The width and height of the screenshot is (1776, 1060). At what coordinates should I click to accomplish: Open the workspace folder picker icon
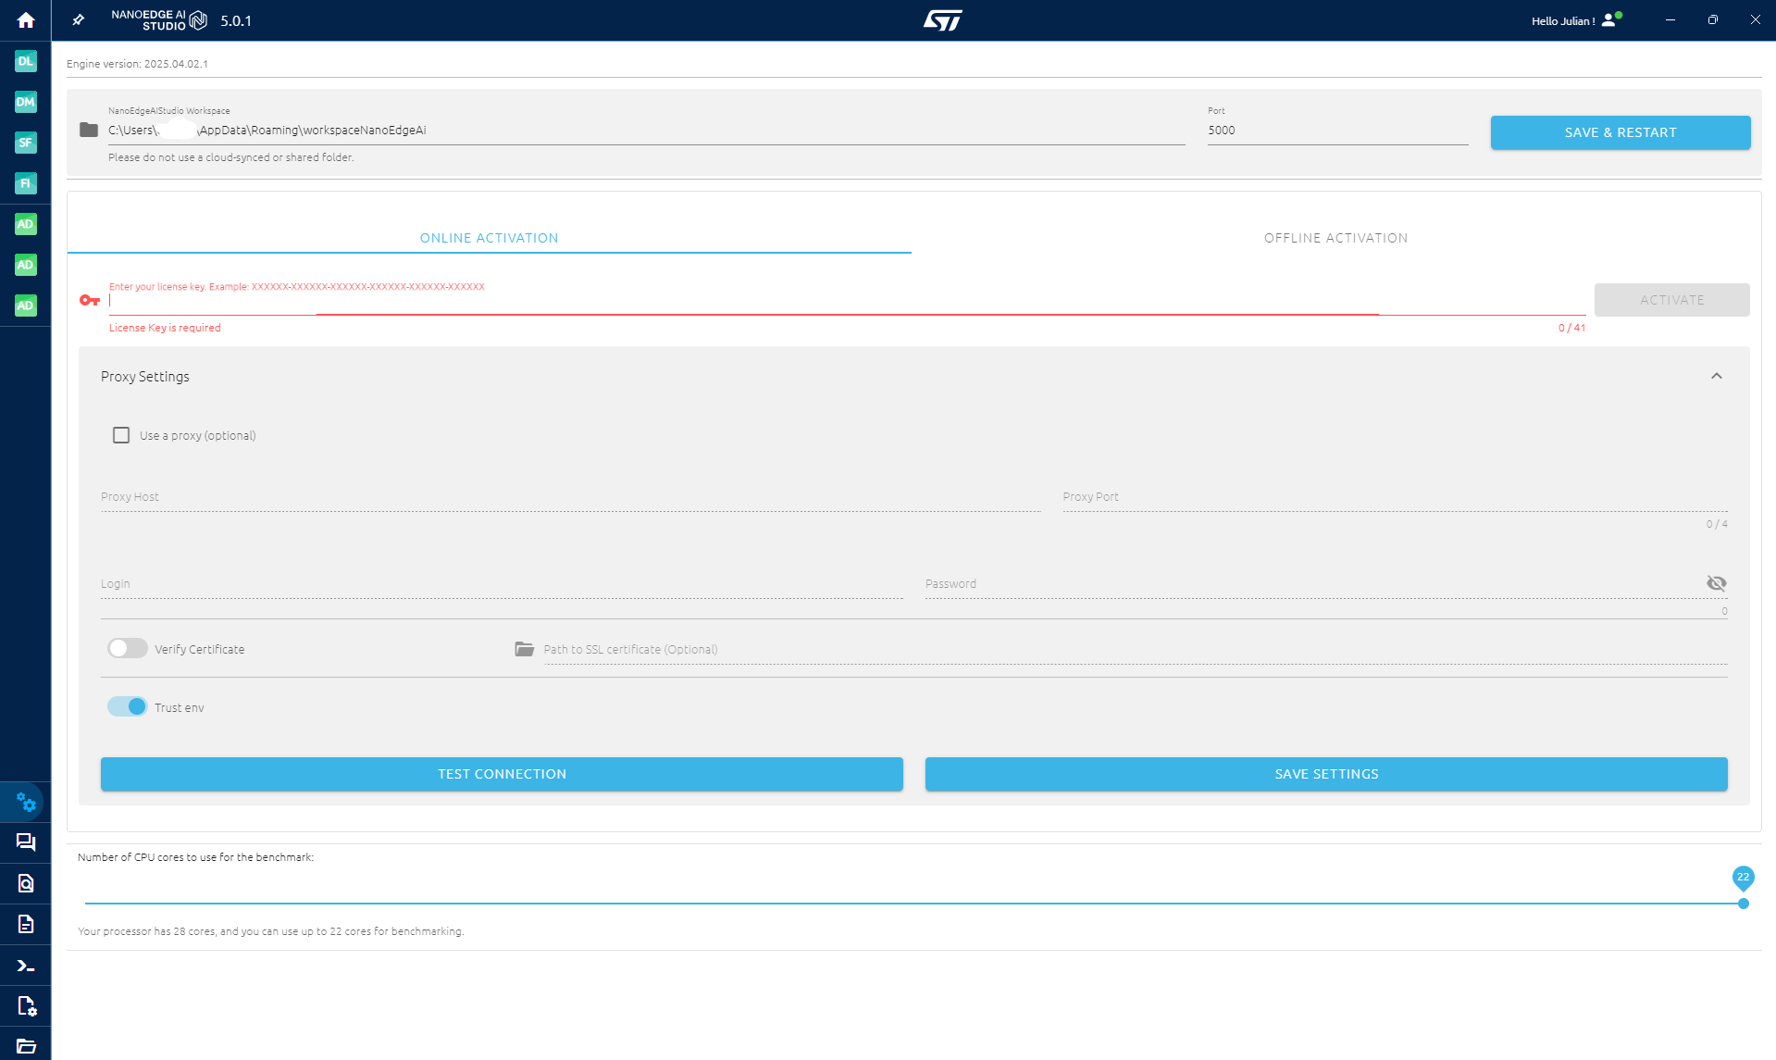87,130
